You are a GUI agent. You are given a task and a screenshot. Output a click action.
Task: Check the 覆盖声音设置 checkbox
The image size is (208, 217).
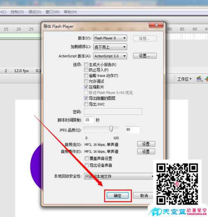point(87,158)
